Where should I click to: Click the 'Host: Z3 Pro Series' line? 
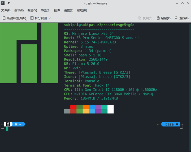pyautogui.click(x=101, y=38)
